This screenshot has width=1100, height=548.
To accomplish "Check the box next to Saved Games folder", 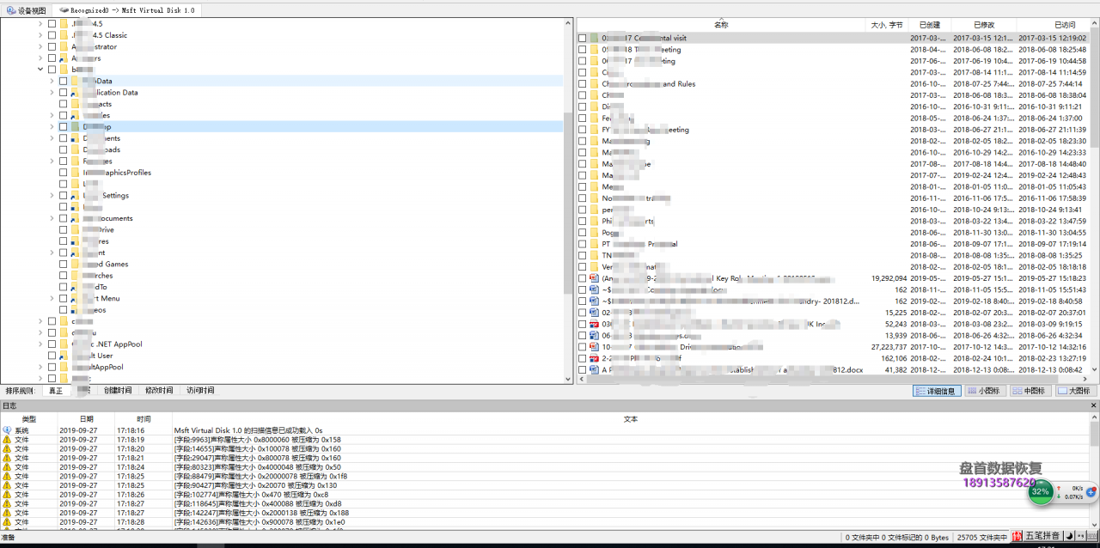I will point(63,265).
